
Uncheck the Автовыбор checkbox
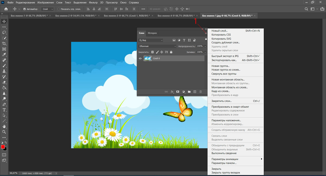[25, 9]
